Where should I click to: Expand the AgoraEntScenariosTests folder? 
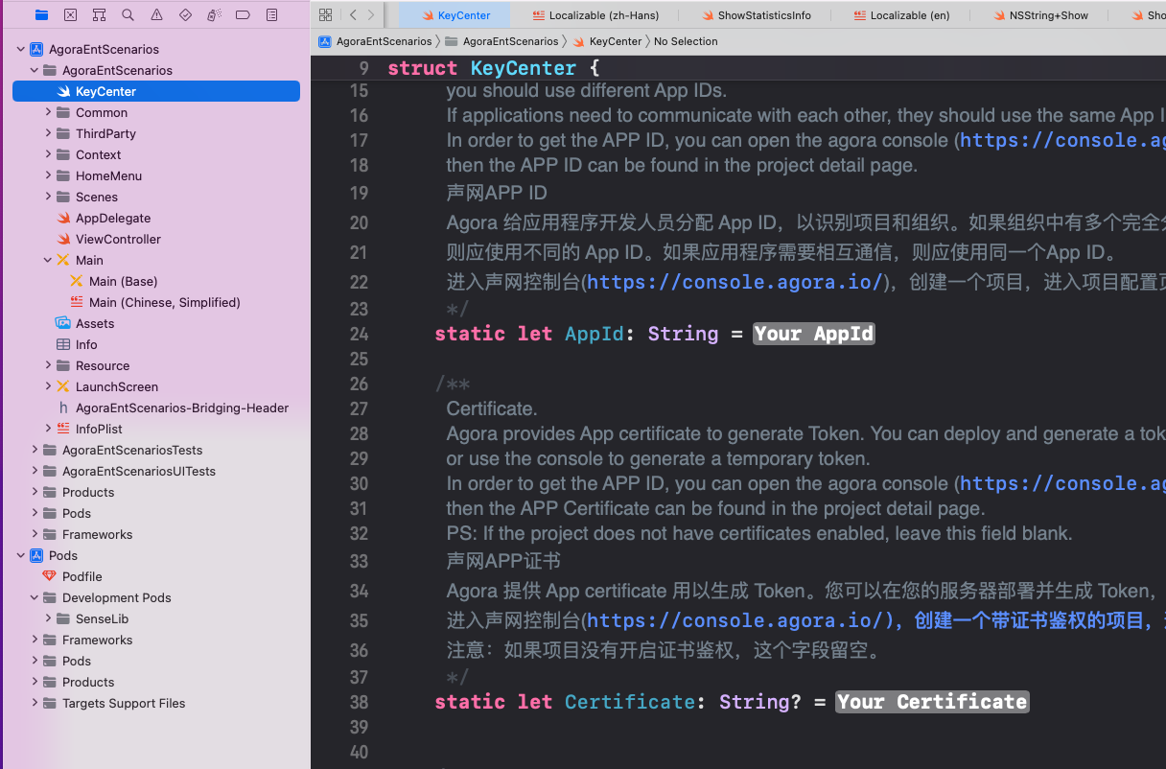[35, 450]
